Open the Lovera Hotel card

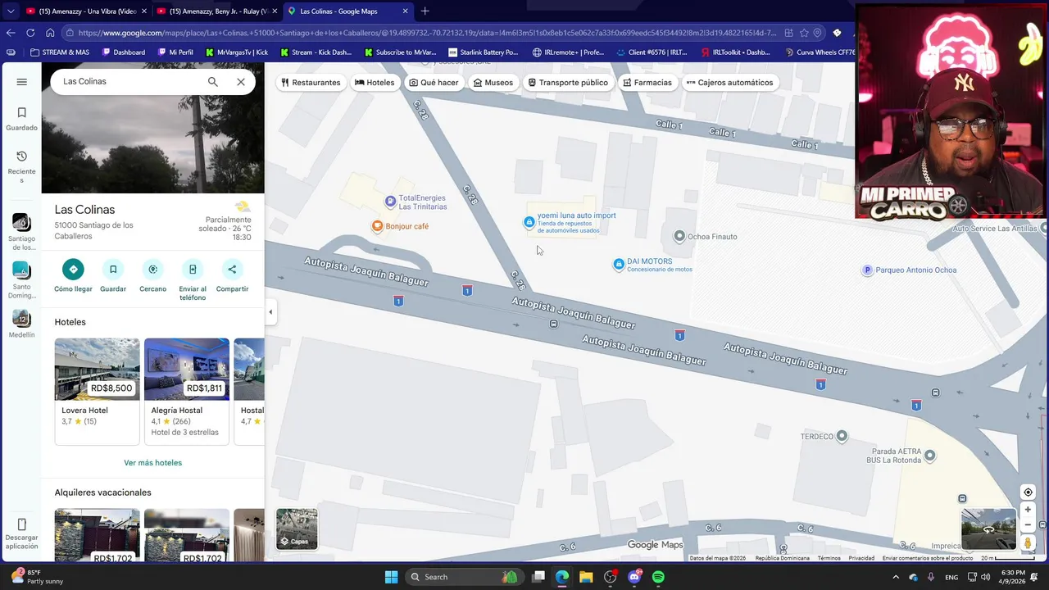coord(97,391)
